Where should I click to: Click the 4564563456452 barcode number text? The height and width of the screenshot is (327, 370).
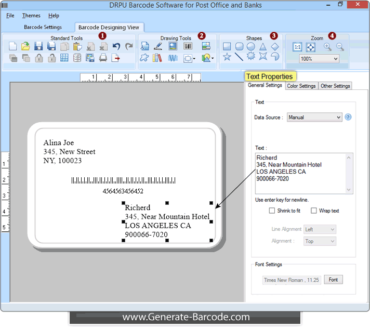(123, 191)
